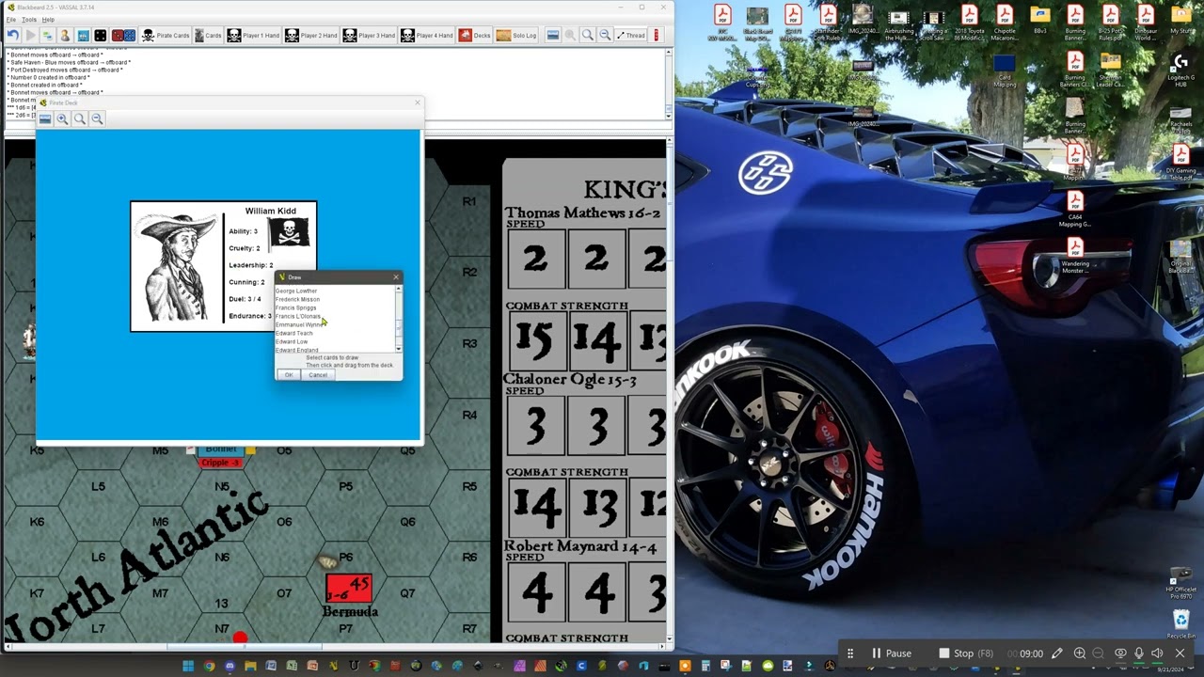Click the Undo arrow in VASSAL toolbar
1204x677 pixels.
[12, 36]
